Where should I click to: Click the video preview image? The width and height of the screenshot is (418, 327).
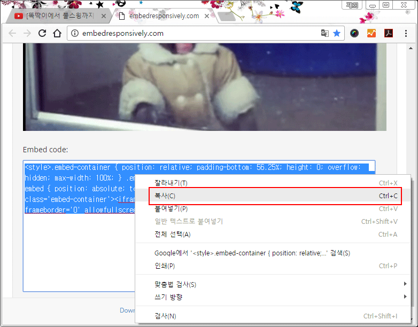click(205, 87)
